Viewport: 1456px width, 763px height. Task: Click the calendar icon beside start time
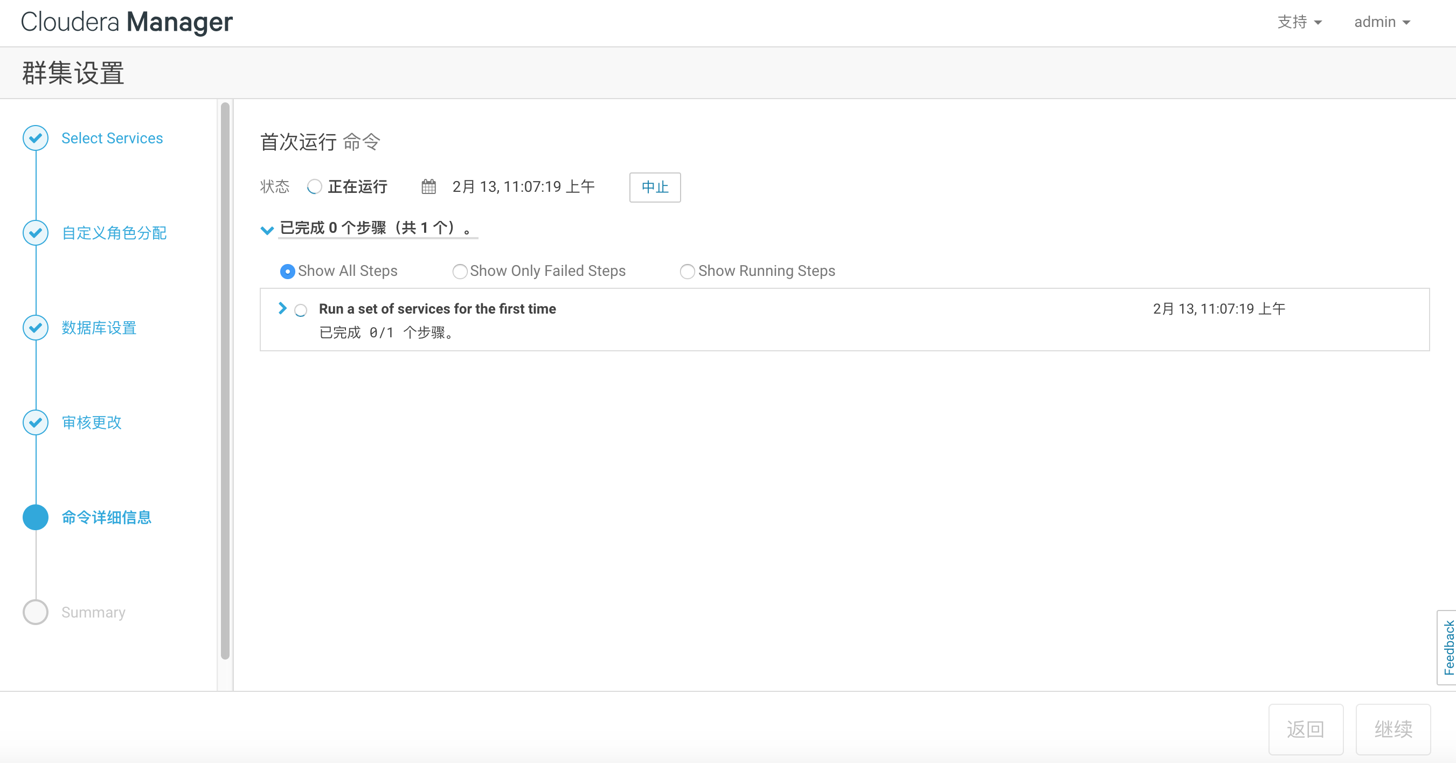429,186
